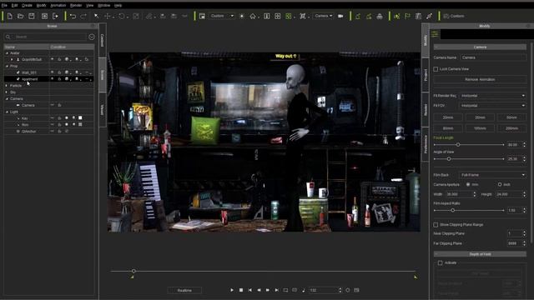Click the Import icon in toolbar
Image resolution: width=534 pixels, height=300 pixels.
click(x=44, y=16)
